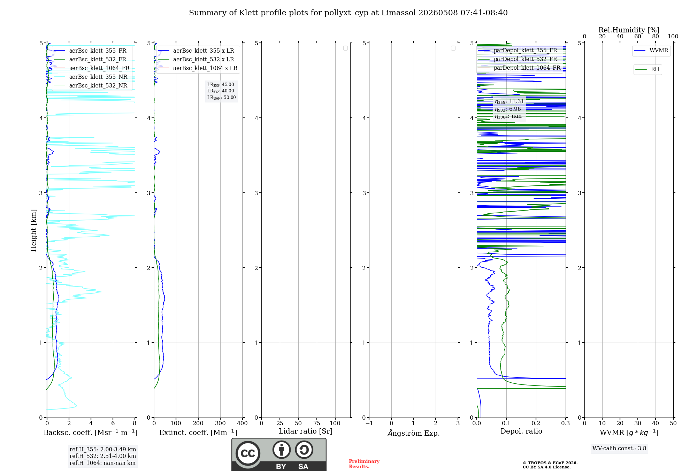Click the Extinct. coeff. axis label
The height and width of the screenshot is (474, 697).
198,433
